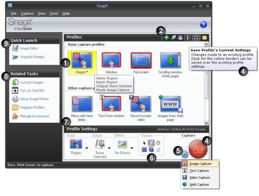Image resolution: width=259 pixels, height=196 pixels.
Task: Select the Images from Web page profile
Action: coord(170,109)
